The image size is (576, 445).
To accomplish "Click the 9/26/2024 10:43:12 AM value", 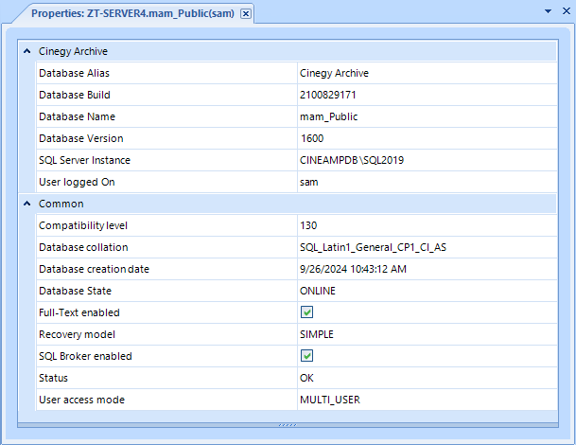I will (x=353, y=269).
